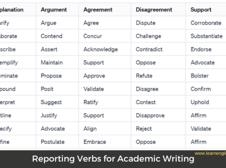This screenshot has height=168, width=226.
Task: Select the word Bolster
Action: click(x=199, y=76)
